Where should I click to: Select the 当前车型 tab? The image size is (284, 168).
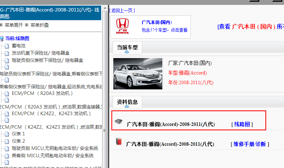coord(127,48)
